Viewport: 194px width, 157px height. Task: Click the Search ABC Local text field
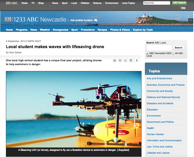tap(159, 48)
